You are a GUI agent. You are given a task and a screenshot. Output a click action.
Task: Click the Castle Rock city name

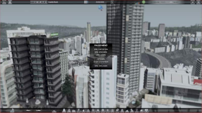tap(53, 2)
